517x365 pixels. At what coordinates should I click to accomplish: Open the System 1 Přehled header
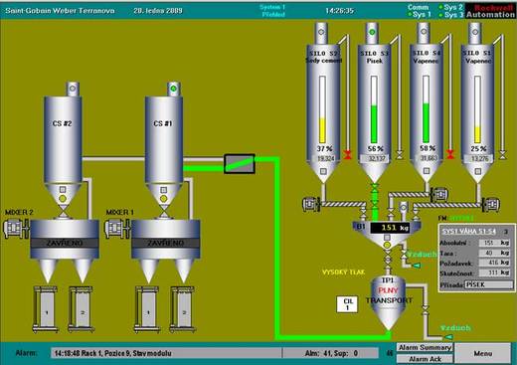(x=272, y=11)
